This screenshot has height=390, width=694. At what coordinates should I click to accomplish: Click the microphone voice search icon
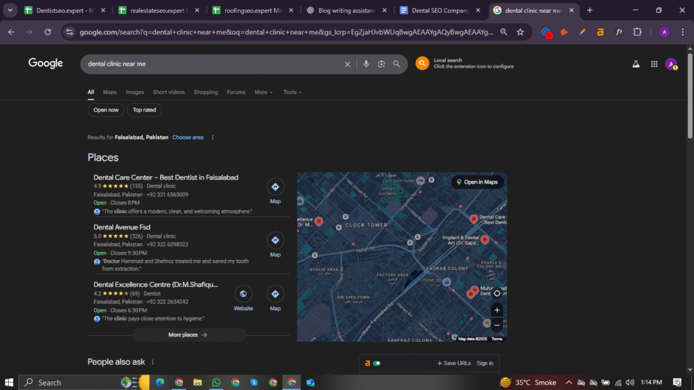[x=366, y=64]
